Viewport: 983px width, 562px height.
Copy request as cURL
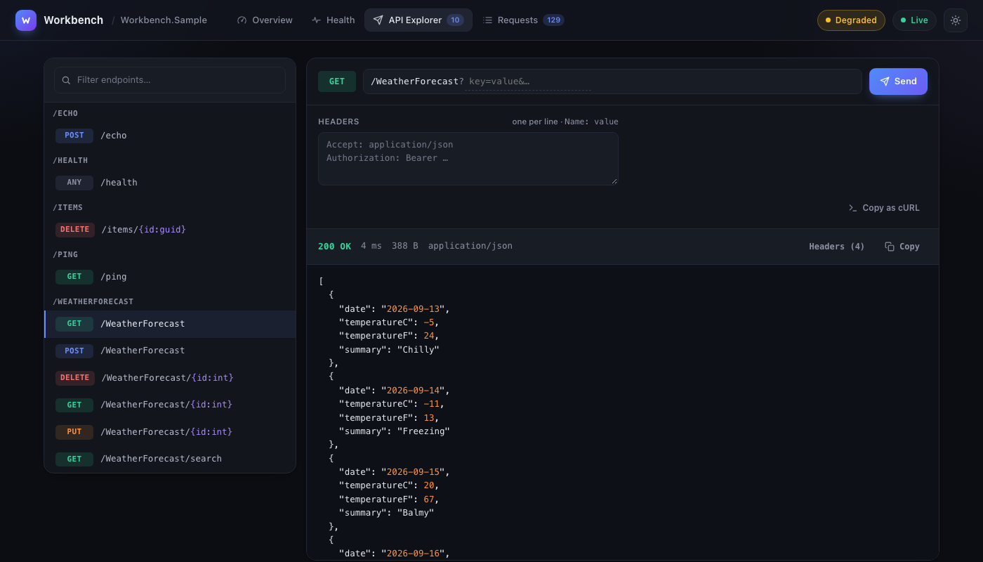tap(884, 208)
